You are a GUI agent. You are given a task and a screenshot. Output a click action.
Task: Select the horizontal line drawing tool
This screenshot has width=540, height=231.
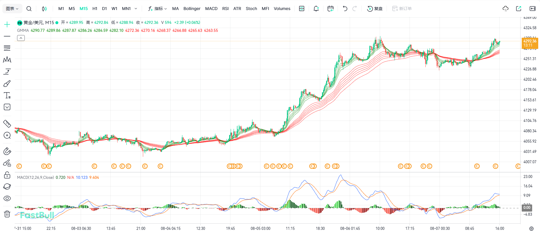tap(7, 36)
